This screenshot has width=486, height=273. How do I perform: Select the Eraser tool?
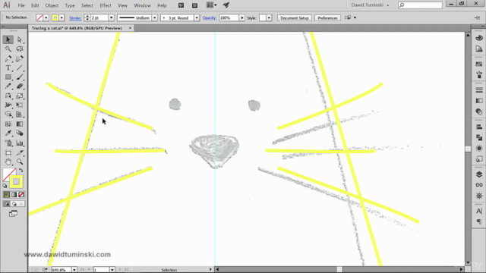pyautogui.click(x=20, y=86)
